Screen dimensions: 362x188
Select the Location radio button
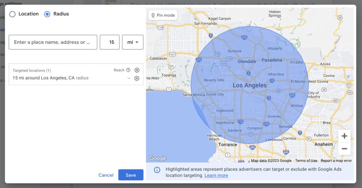point(12,14)
